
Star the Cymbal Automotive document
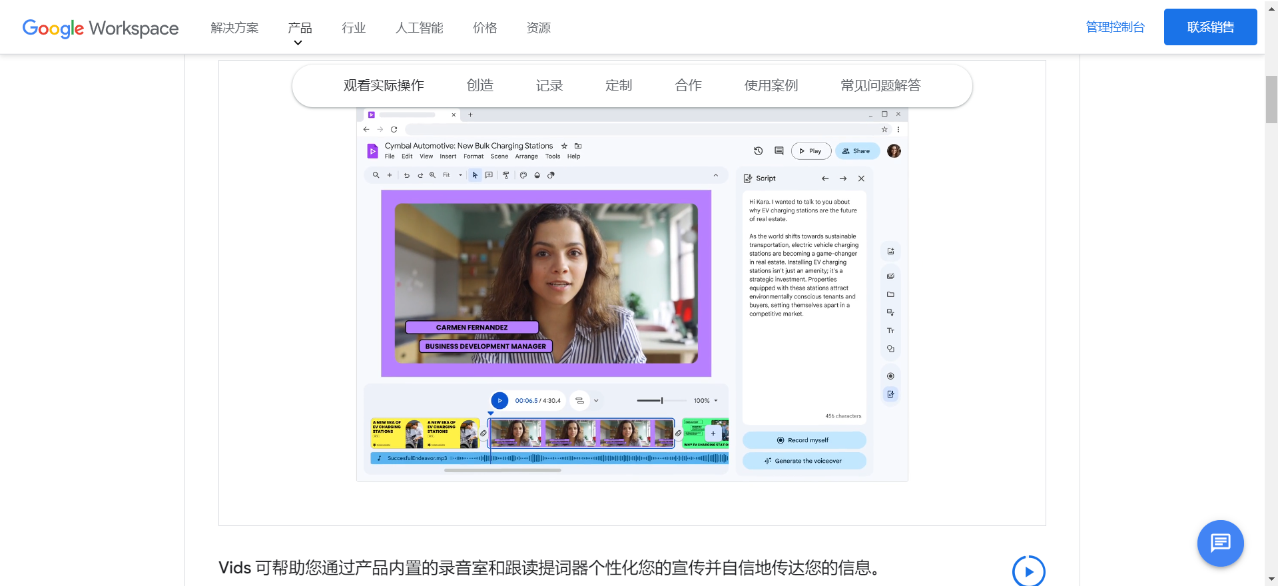[x=564, y=146]
